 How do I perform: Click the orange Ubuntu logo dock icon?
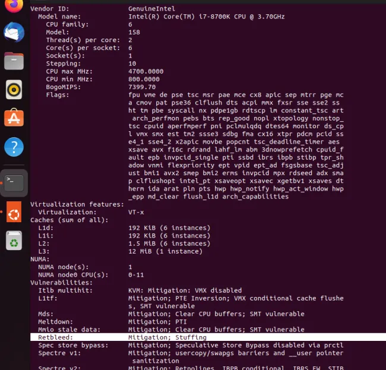(x=14, y=212)
